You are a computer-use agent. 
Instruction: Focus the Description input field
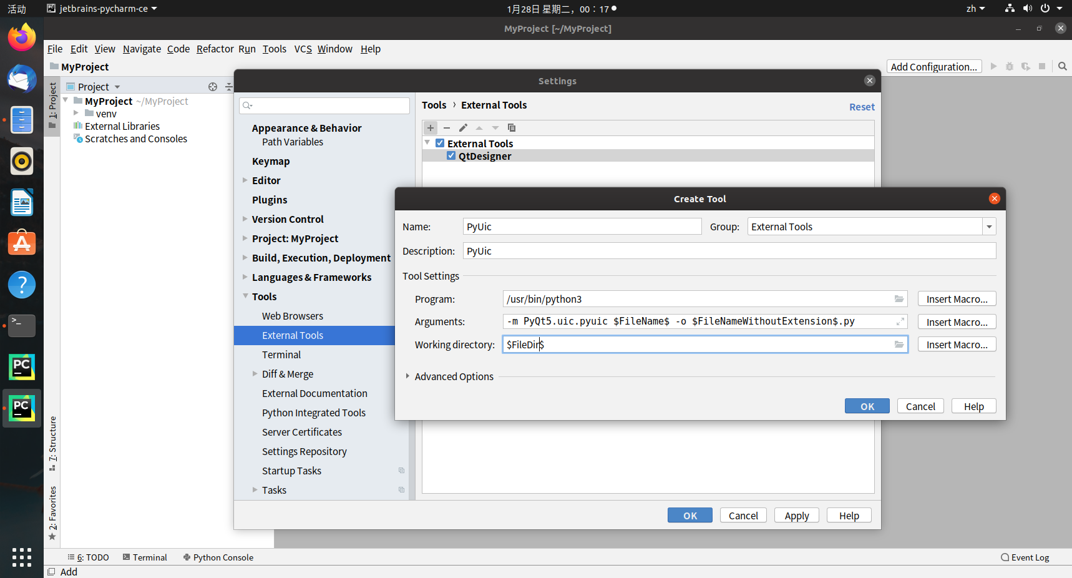pyautogui.click(x=729, y=251)
